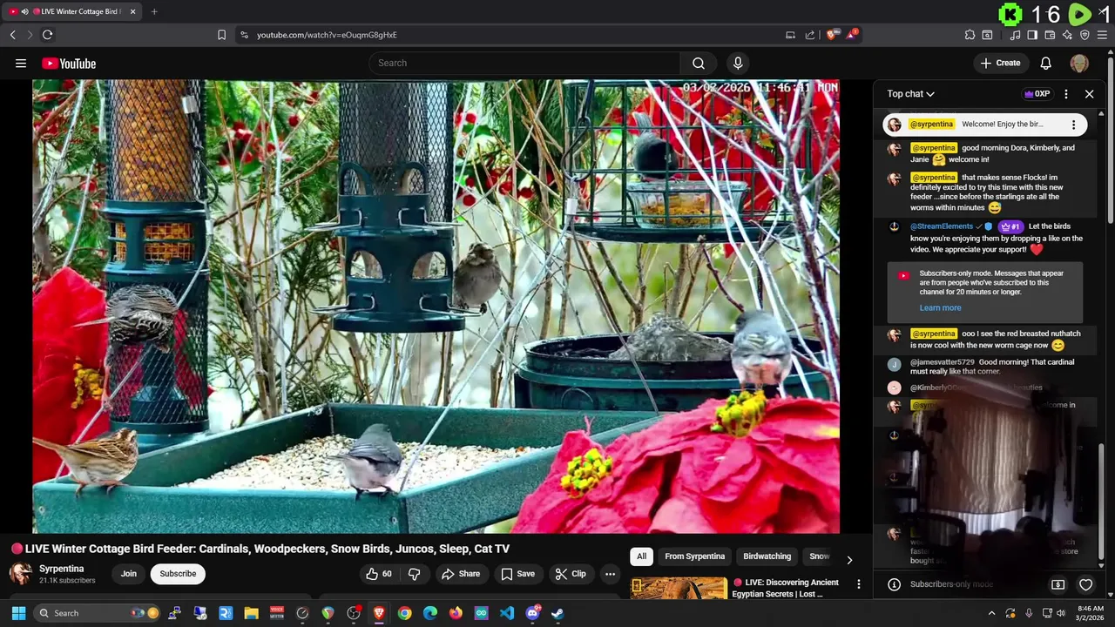Click the Windows taskbar Search box
Viewport: 1115px width, 627px height.
[x=98, y=613]
